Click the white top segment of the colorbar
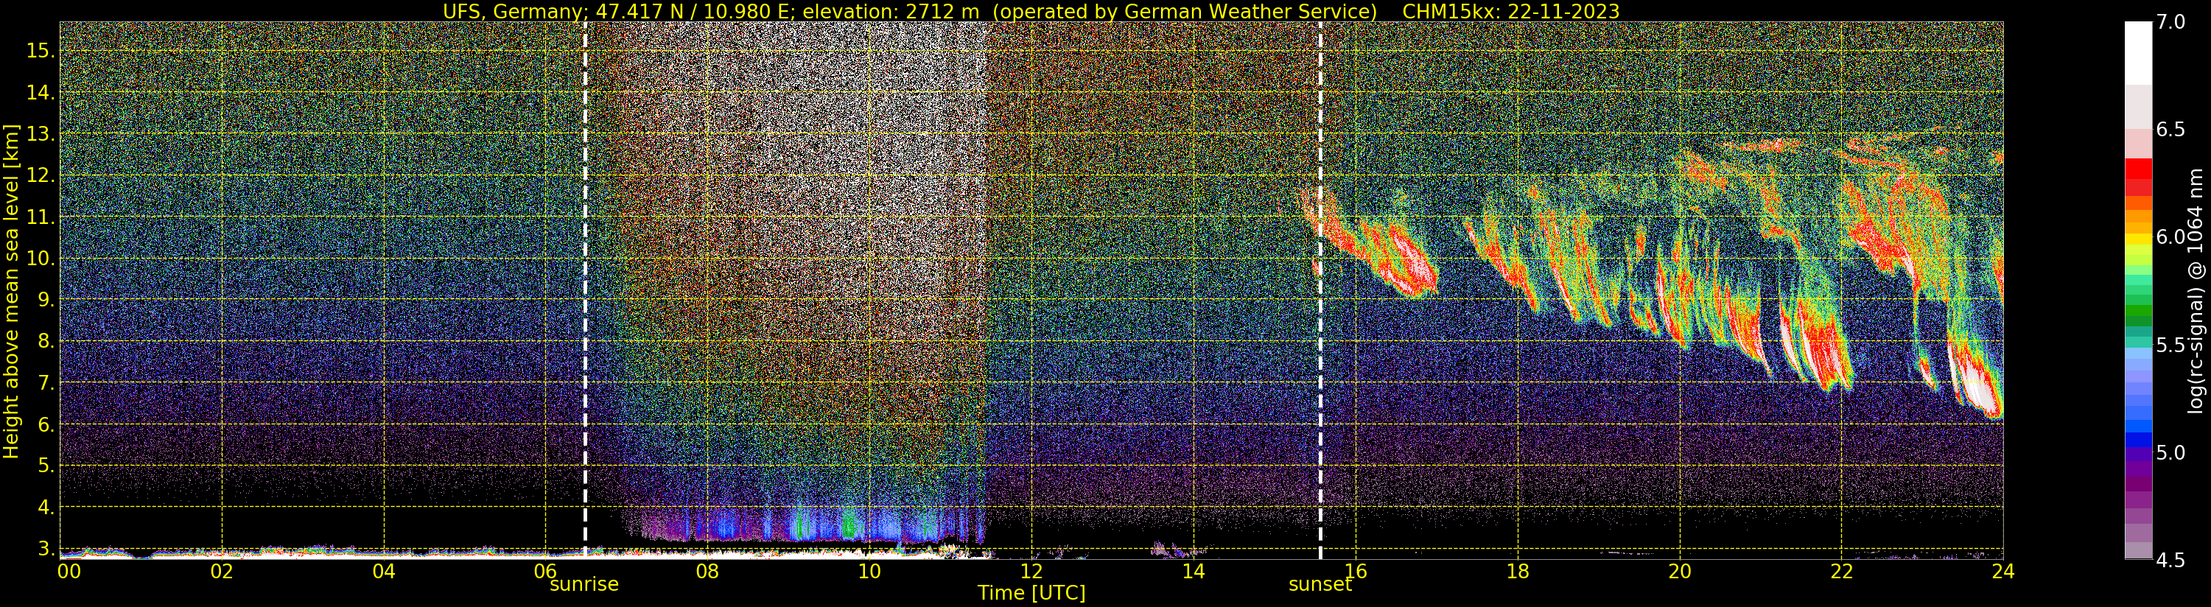 pyautogui.click(x=2138, y=52)
